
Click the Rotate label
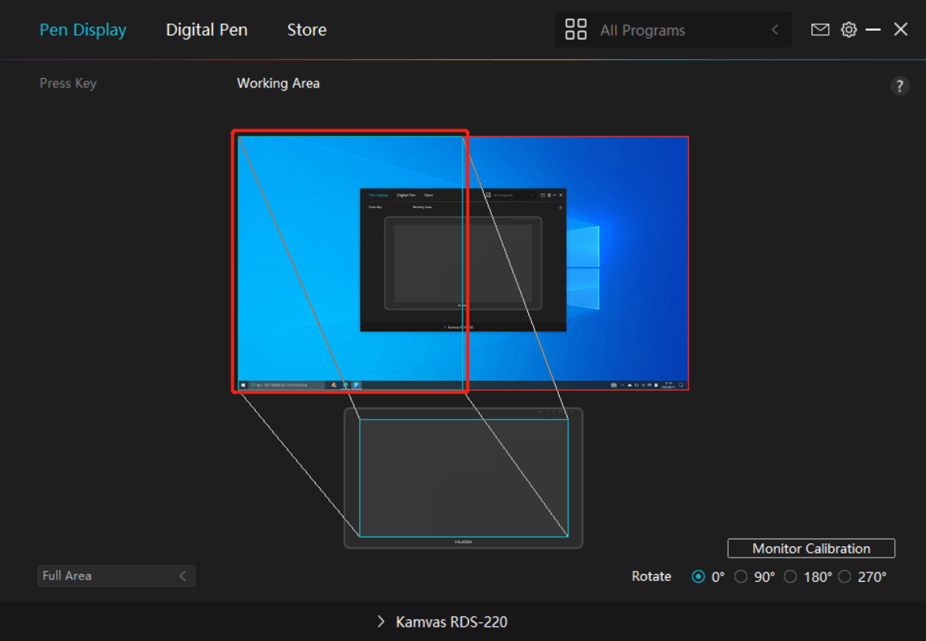651,576
